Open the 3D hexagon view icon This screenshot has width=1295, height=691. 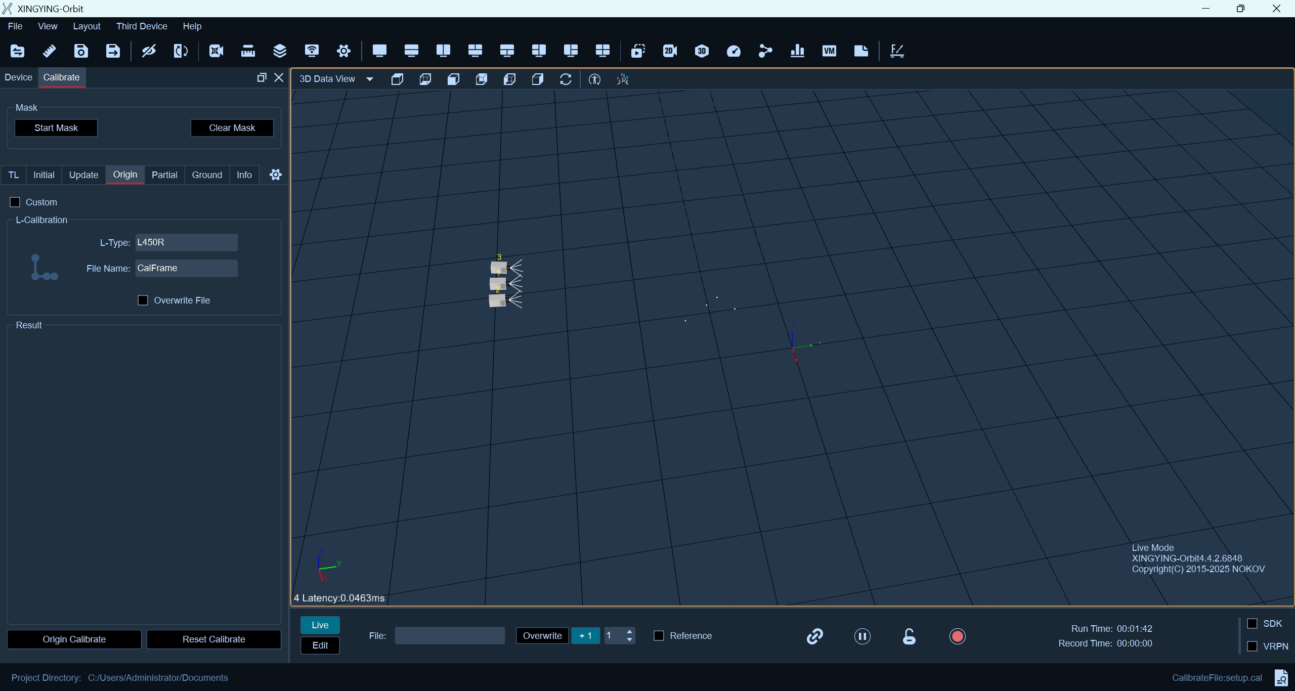pos(702,51)
